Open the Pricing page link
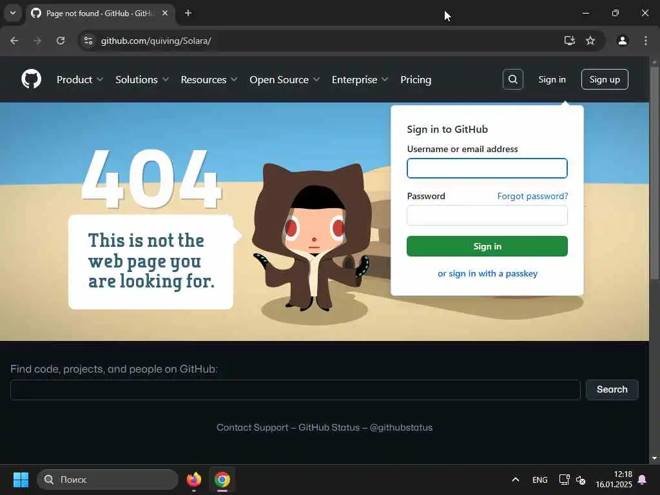 pos(416,79)
